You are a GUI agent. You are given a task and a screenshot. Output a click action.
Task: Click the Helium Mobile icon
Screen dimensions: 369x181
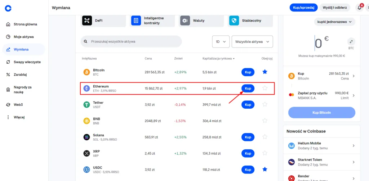(x=291, y=146)
